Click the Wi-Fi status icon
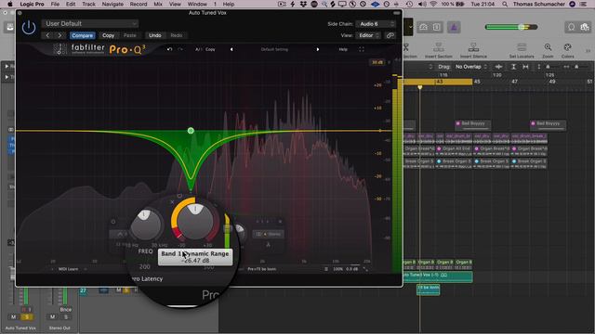Screen dimensions: 595x334 point(433,4)
